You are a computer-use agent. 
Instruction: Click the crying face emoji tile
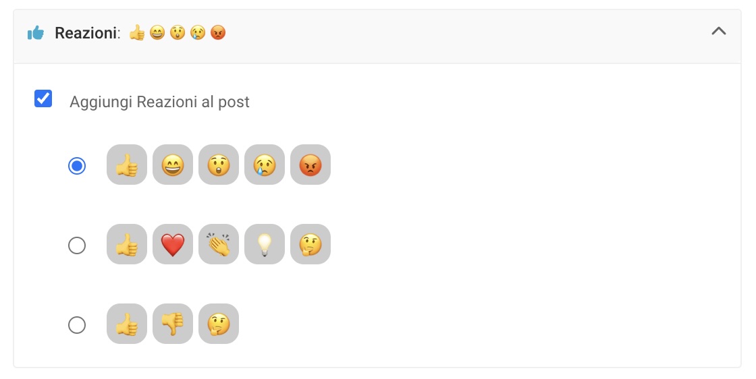tap(265, 165)
